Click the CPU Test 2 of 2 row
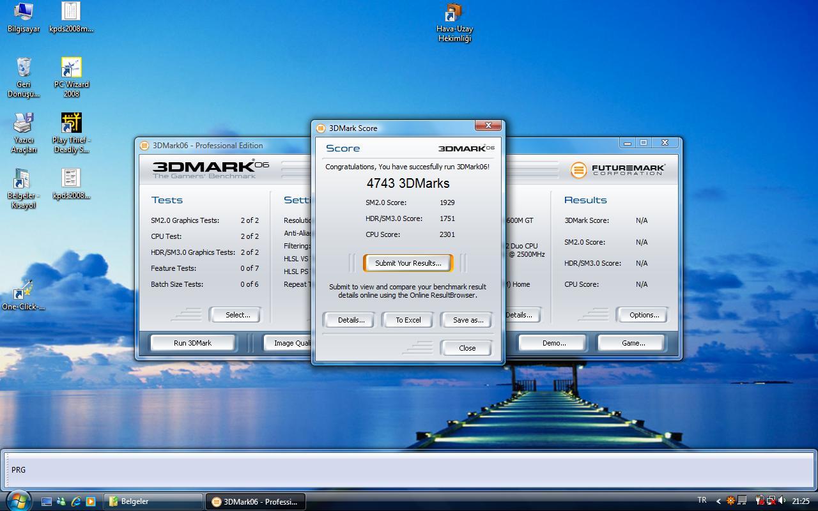 point(205,236)
